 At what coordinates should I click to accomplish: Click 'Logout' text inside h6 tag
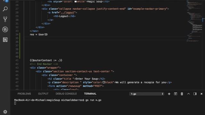[x=64, y=16]
